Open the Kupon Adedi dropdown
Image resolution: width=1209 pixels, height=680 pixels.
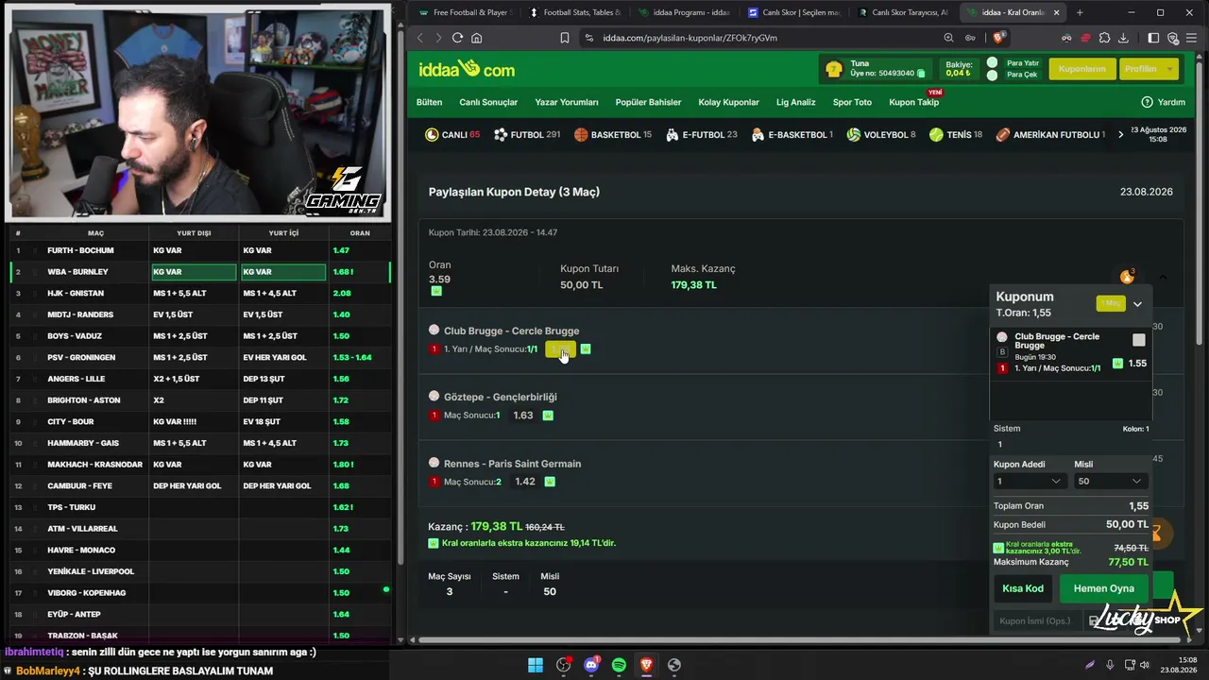click(x=1030, y=482)
